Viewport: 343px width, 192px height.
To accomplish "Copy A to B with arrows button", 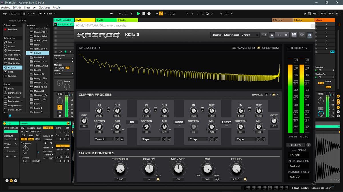I will tap(279, 35).
